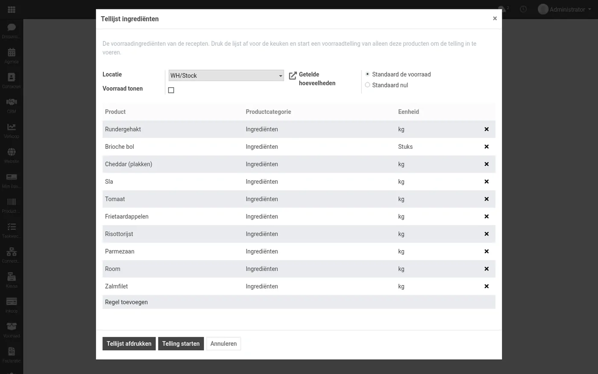
Task: Click Telling starten button
Action: click(181, 344)
